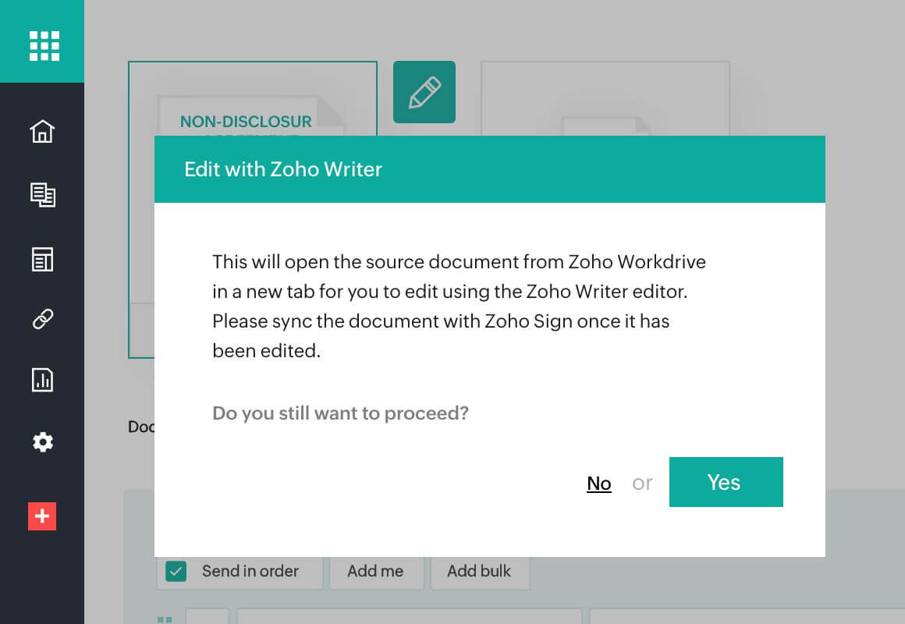Open the Reports chart icon
Viewport: 905px width, 624px height.
click(x=42, y=380)
